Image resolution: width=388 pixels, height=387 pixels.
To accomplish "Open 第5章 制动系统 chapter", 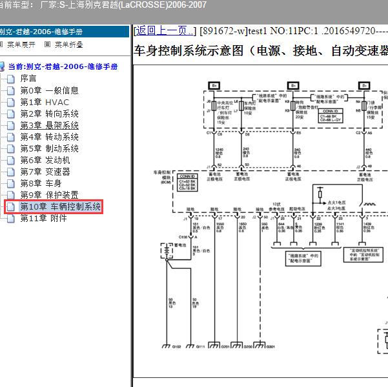I will coord(49,148).
